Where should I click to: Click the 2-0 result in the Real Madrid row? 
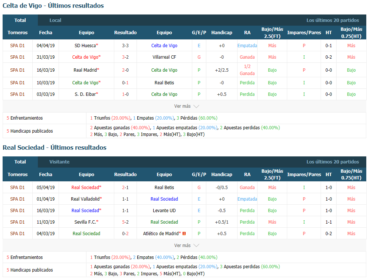click(x=125, y=70)
